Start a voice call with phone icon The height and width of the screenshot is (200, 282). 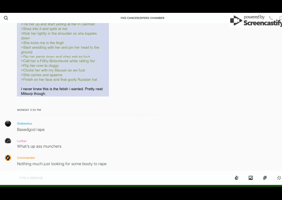pyautogui.click(x=271, y=18)
